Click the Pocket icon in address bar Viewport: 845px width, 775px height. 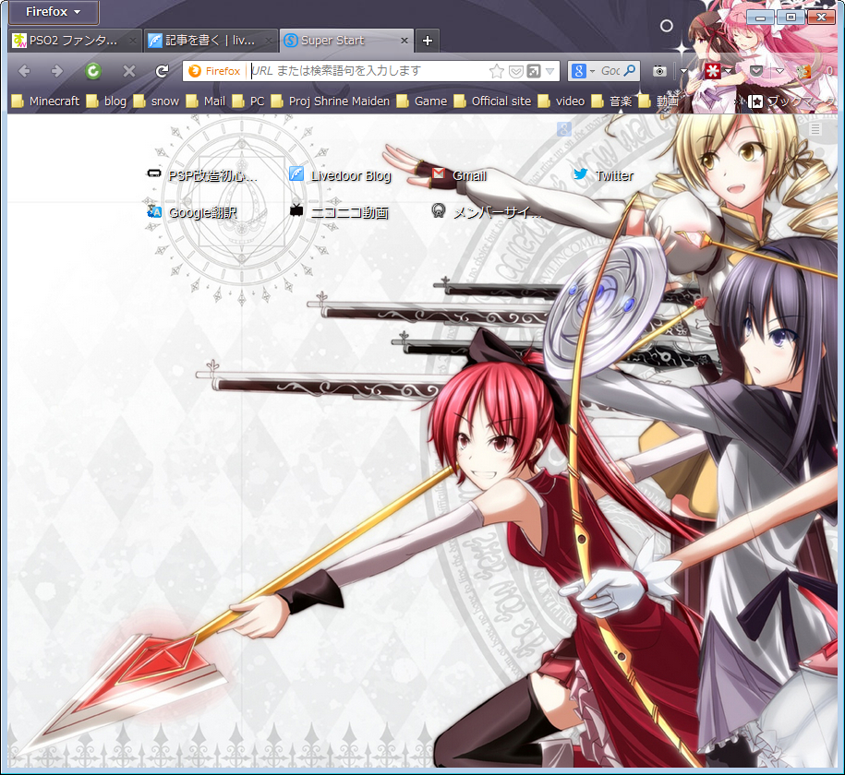pos(515,71)
